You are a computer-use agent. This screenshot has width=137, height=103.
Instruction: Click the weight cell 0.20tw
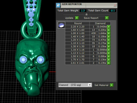pyautogui.click(x=102, y=30)
